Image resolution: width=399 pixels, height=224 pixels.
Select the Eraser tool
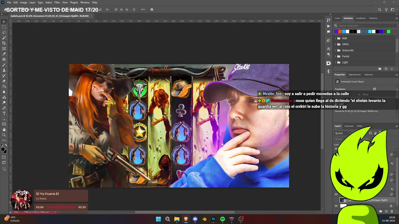click(x=4, y=81)
